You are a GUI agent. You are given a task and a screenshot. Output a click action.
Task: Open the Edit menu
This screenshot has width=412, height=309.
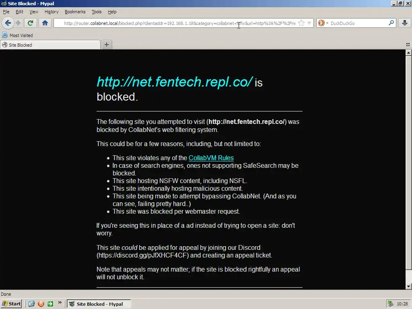click(x=19, y=12)
